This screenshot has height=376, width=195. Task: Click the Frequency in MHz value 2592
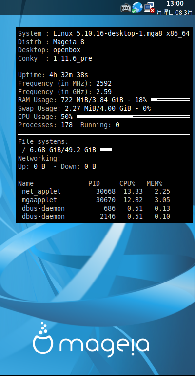104,83
